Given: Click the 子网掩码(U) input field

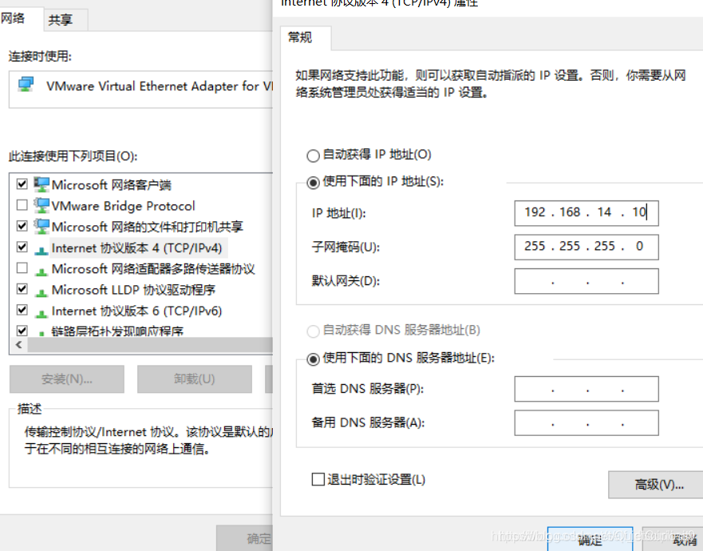Looking at the screenshot, I should pyautogui.click(x=586, y=248).
